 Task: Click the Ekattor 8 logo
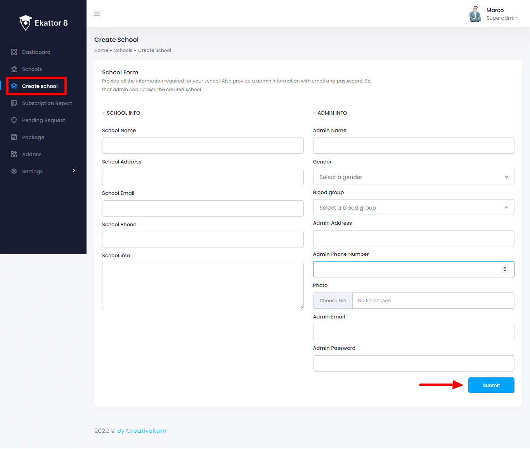point(43,23)
